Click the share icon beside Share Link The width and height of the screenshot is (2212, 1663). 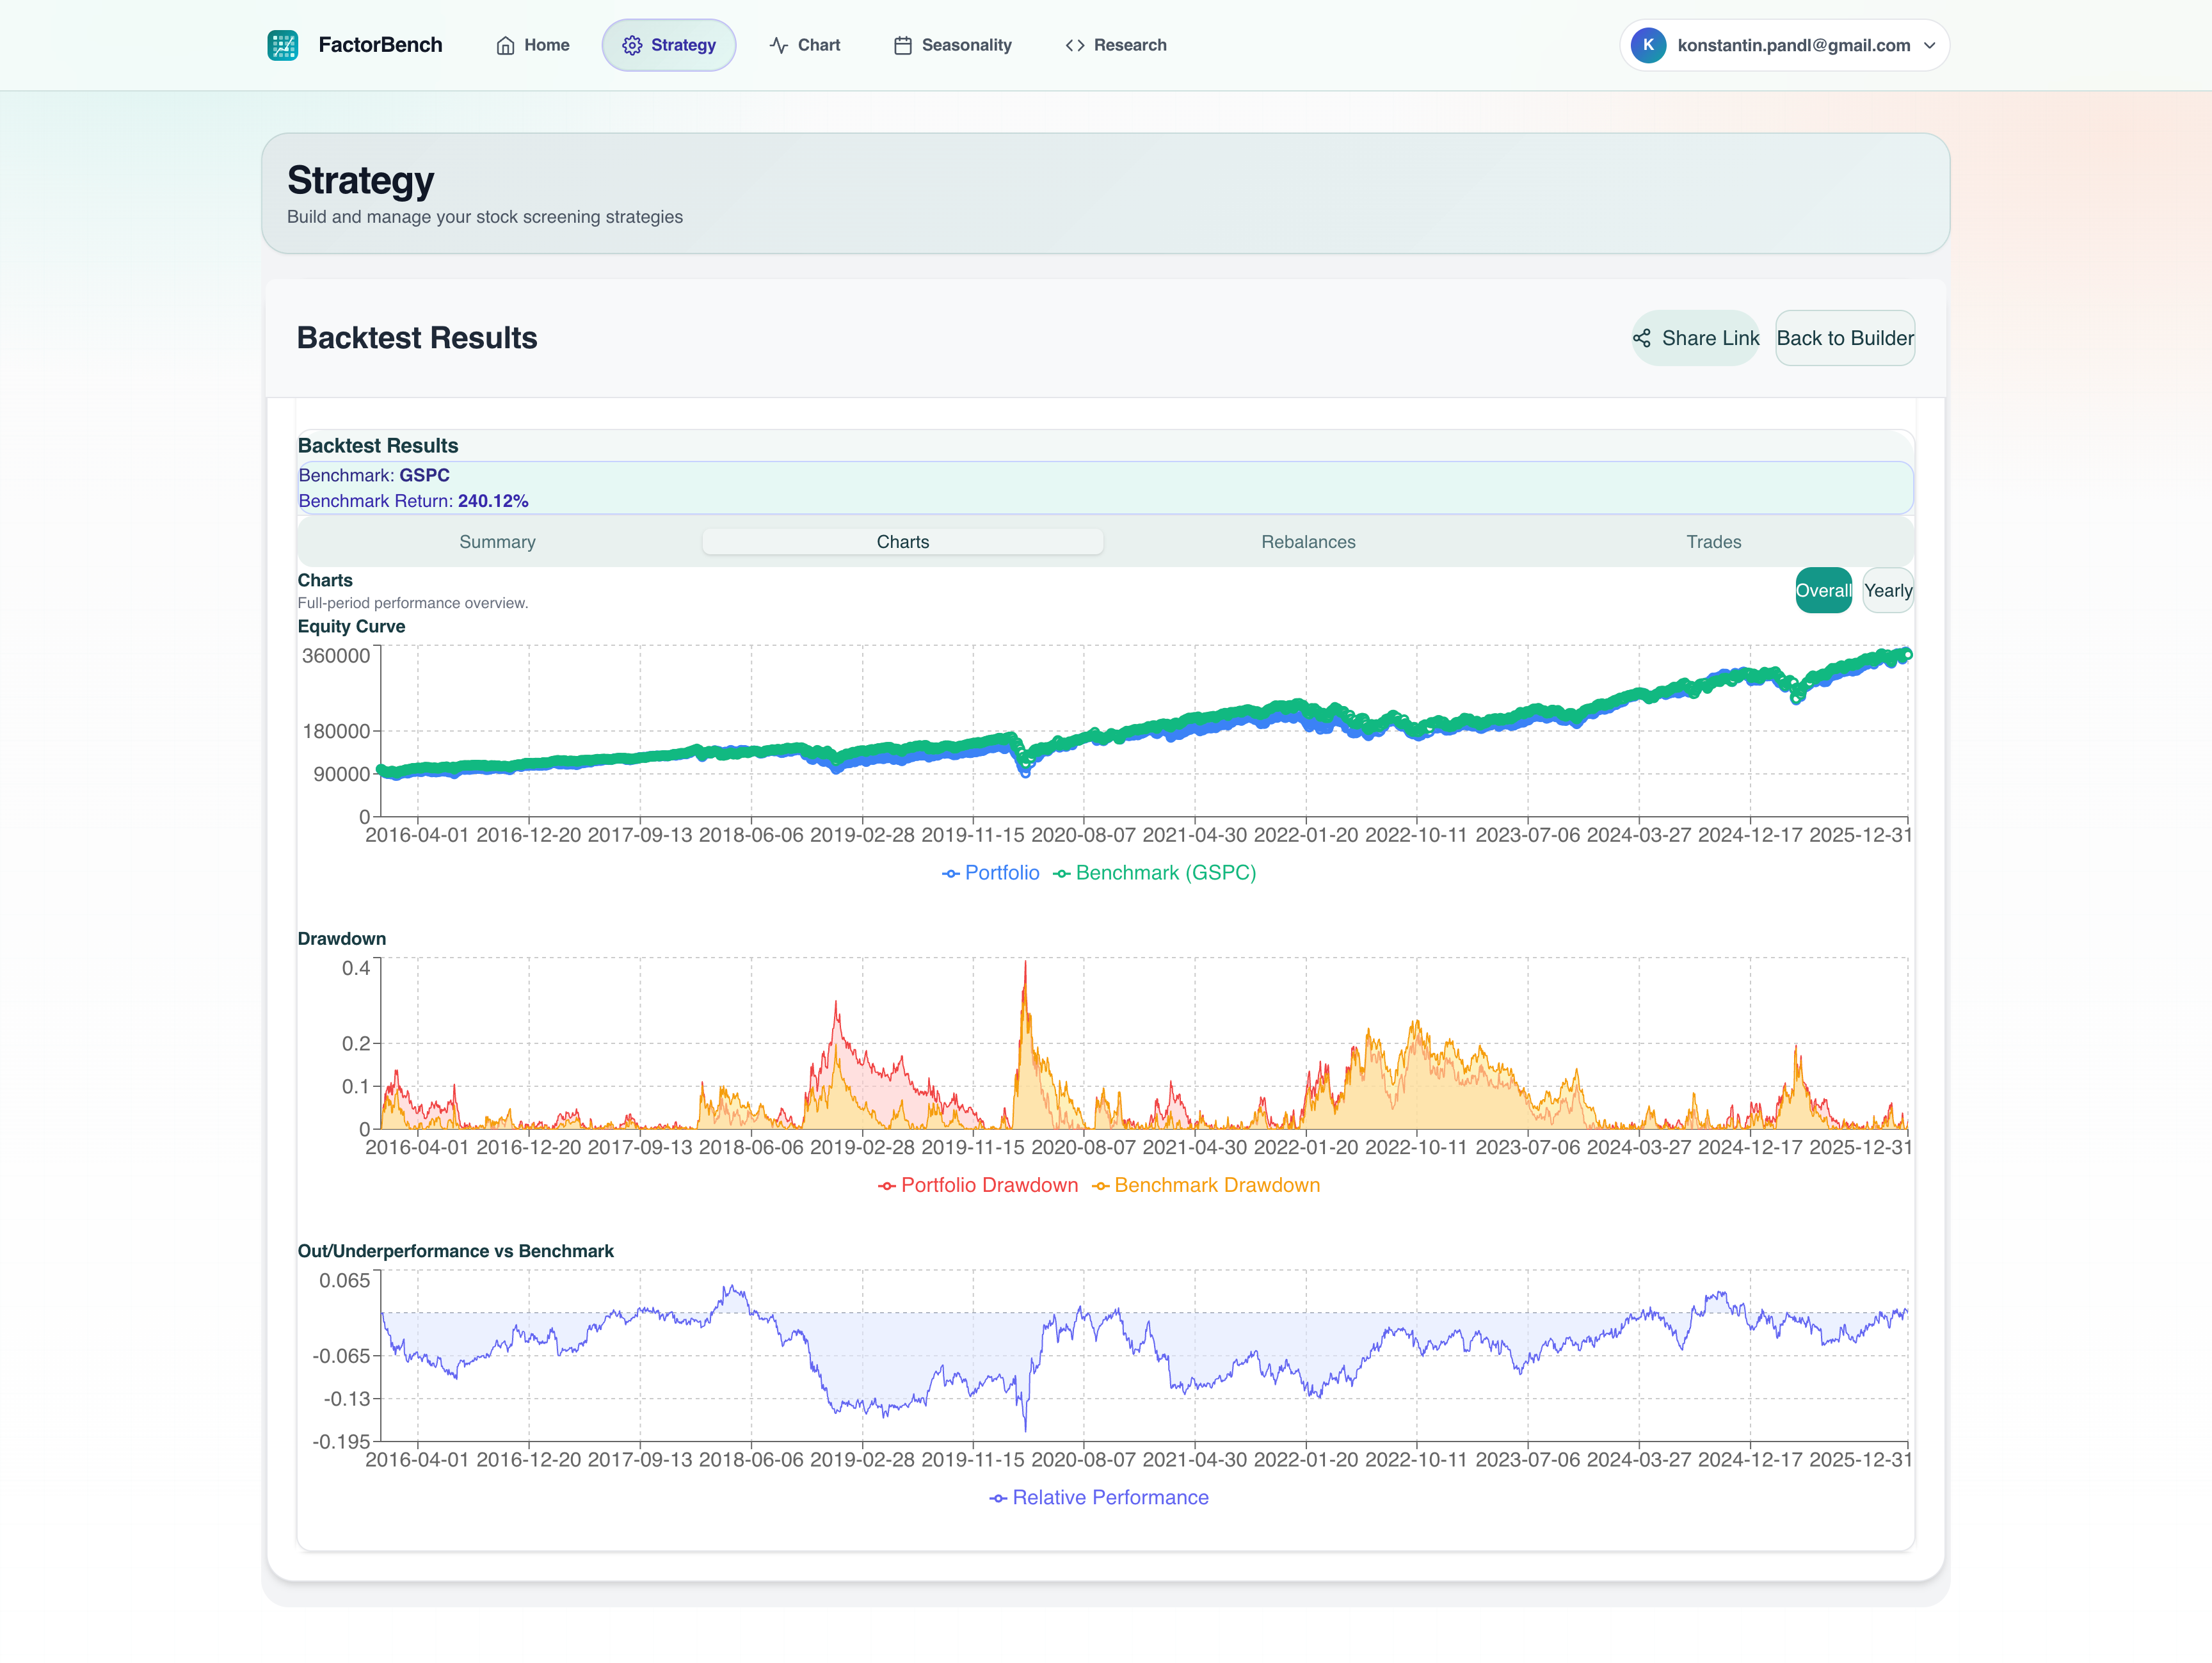[1645, 338]
